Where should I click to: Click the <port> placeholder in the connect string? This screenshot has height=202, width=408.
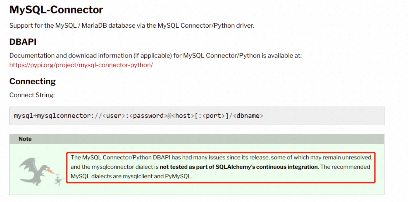(213, 116)
